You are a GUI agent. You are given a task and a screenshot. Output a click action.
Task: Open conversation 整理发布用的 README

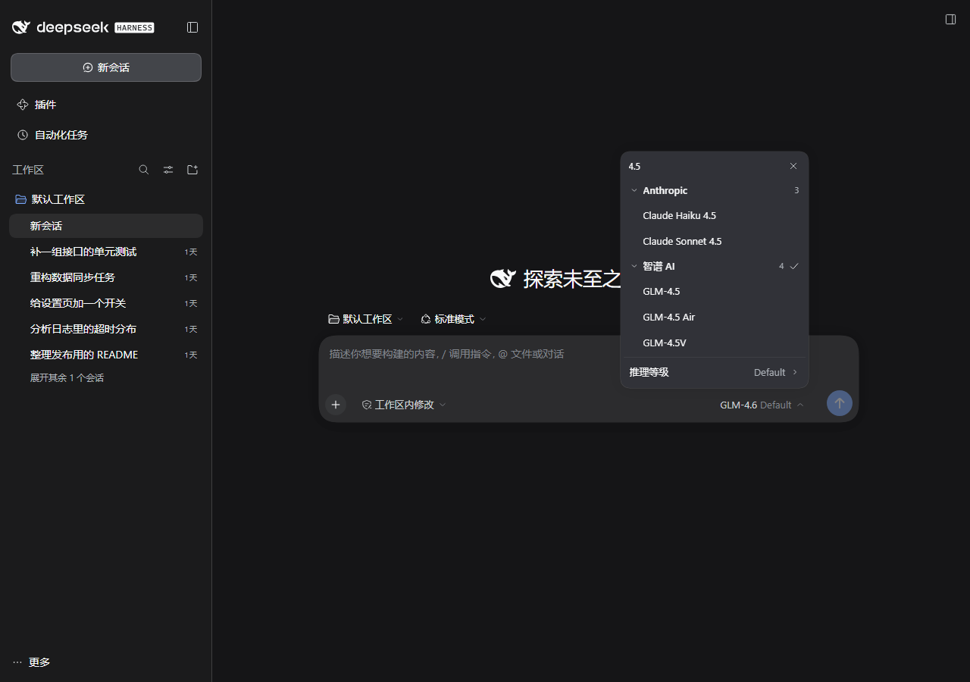point(106,355)
